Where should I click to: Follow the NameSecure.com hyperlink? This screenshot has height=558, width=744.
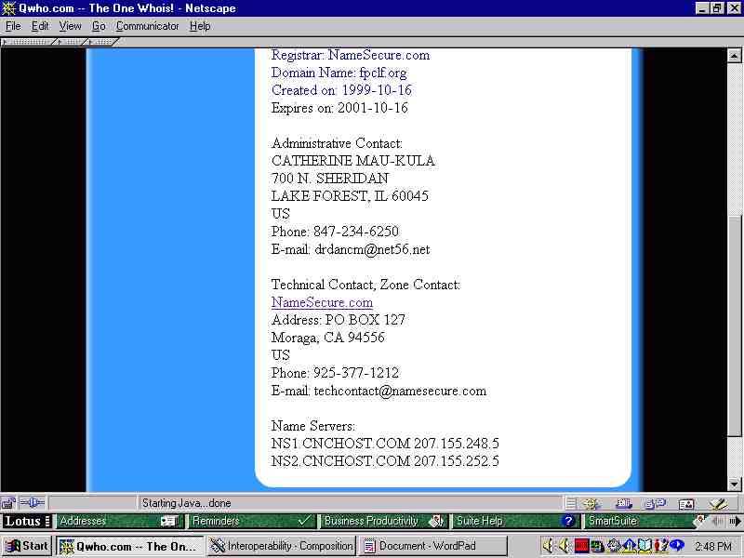[322, 302]
